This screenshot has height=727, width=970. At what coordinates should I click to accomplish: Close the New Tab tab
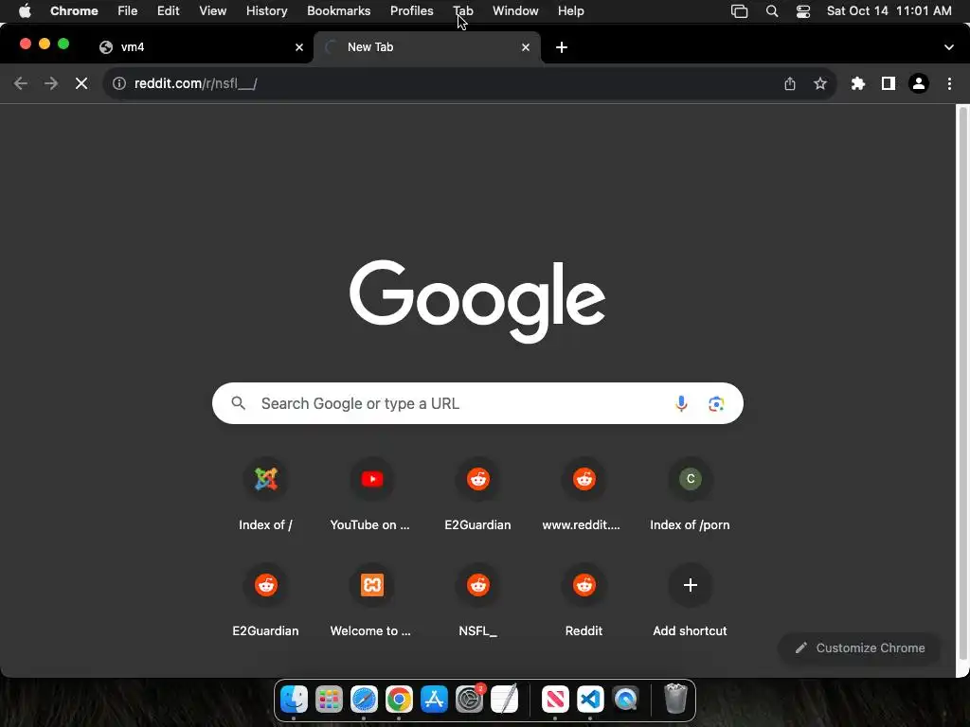pyautogui.click(x=526, y=47)
